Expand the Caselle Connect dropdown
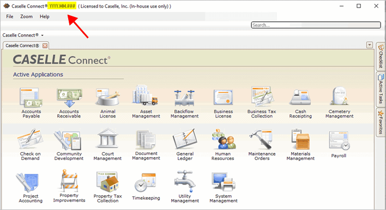The image size is (386, 210). (x=42, y=35)
